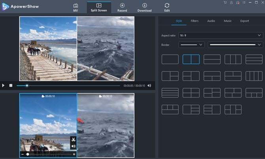Select the four vertical columns layout
This screenshot has height=159, width=265.
[254, 76]
